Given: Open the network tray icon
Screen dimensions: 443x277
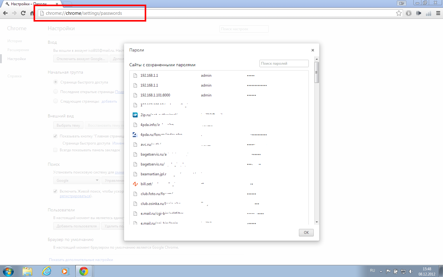Looking at the screenshot, I should 403,271.
